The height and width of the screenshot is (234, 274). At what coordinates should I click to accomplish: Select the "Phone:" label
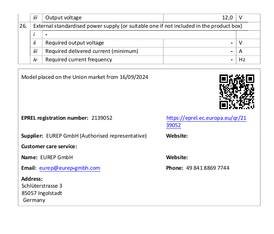click(x=174, y=168)
